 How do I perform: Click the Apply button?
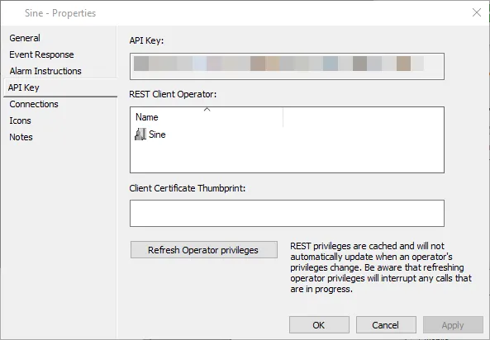tap(453, 325)
